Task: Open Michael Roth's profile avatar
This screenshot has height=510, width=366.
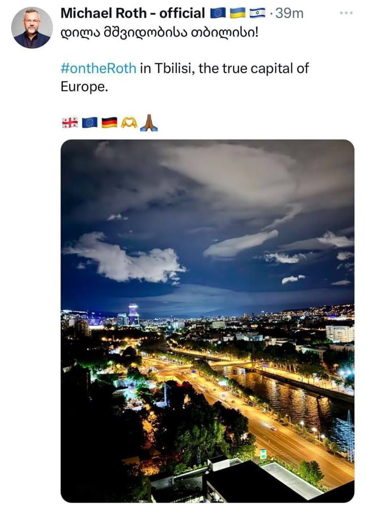Action: (x=32, y=27)
